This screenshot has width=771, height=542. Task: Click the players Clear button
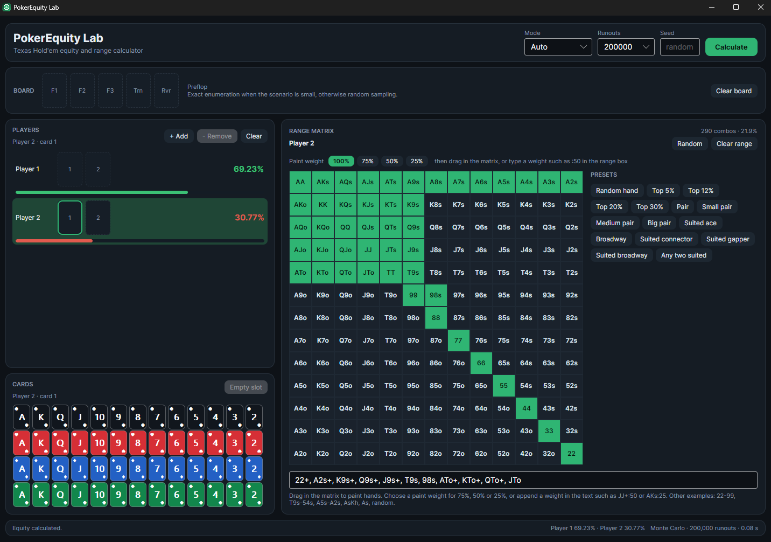[x=254, y=136]
